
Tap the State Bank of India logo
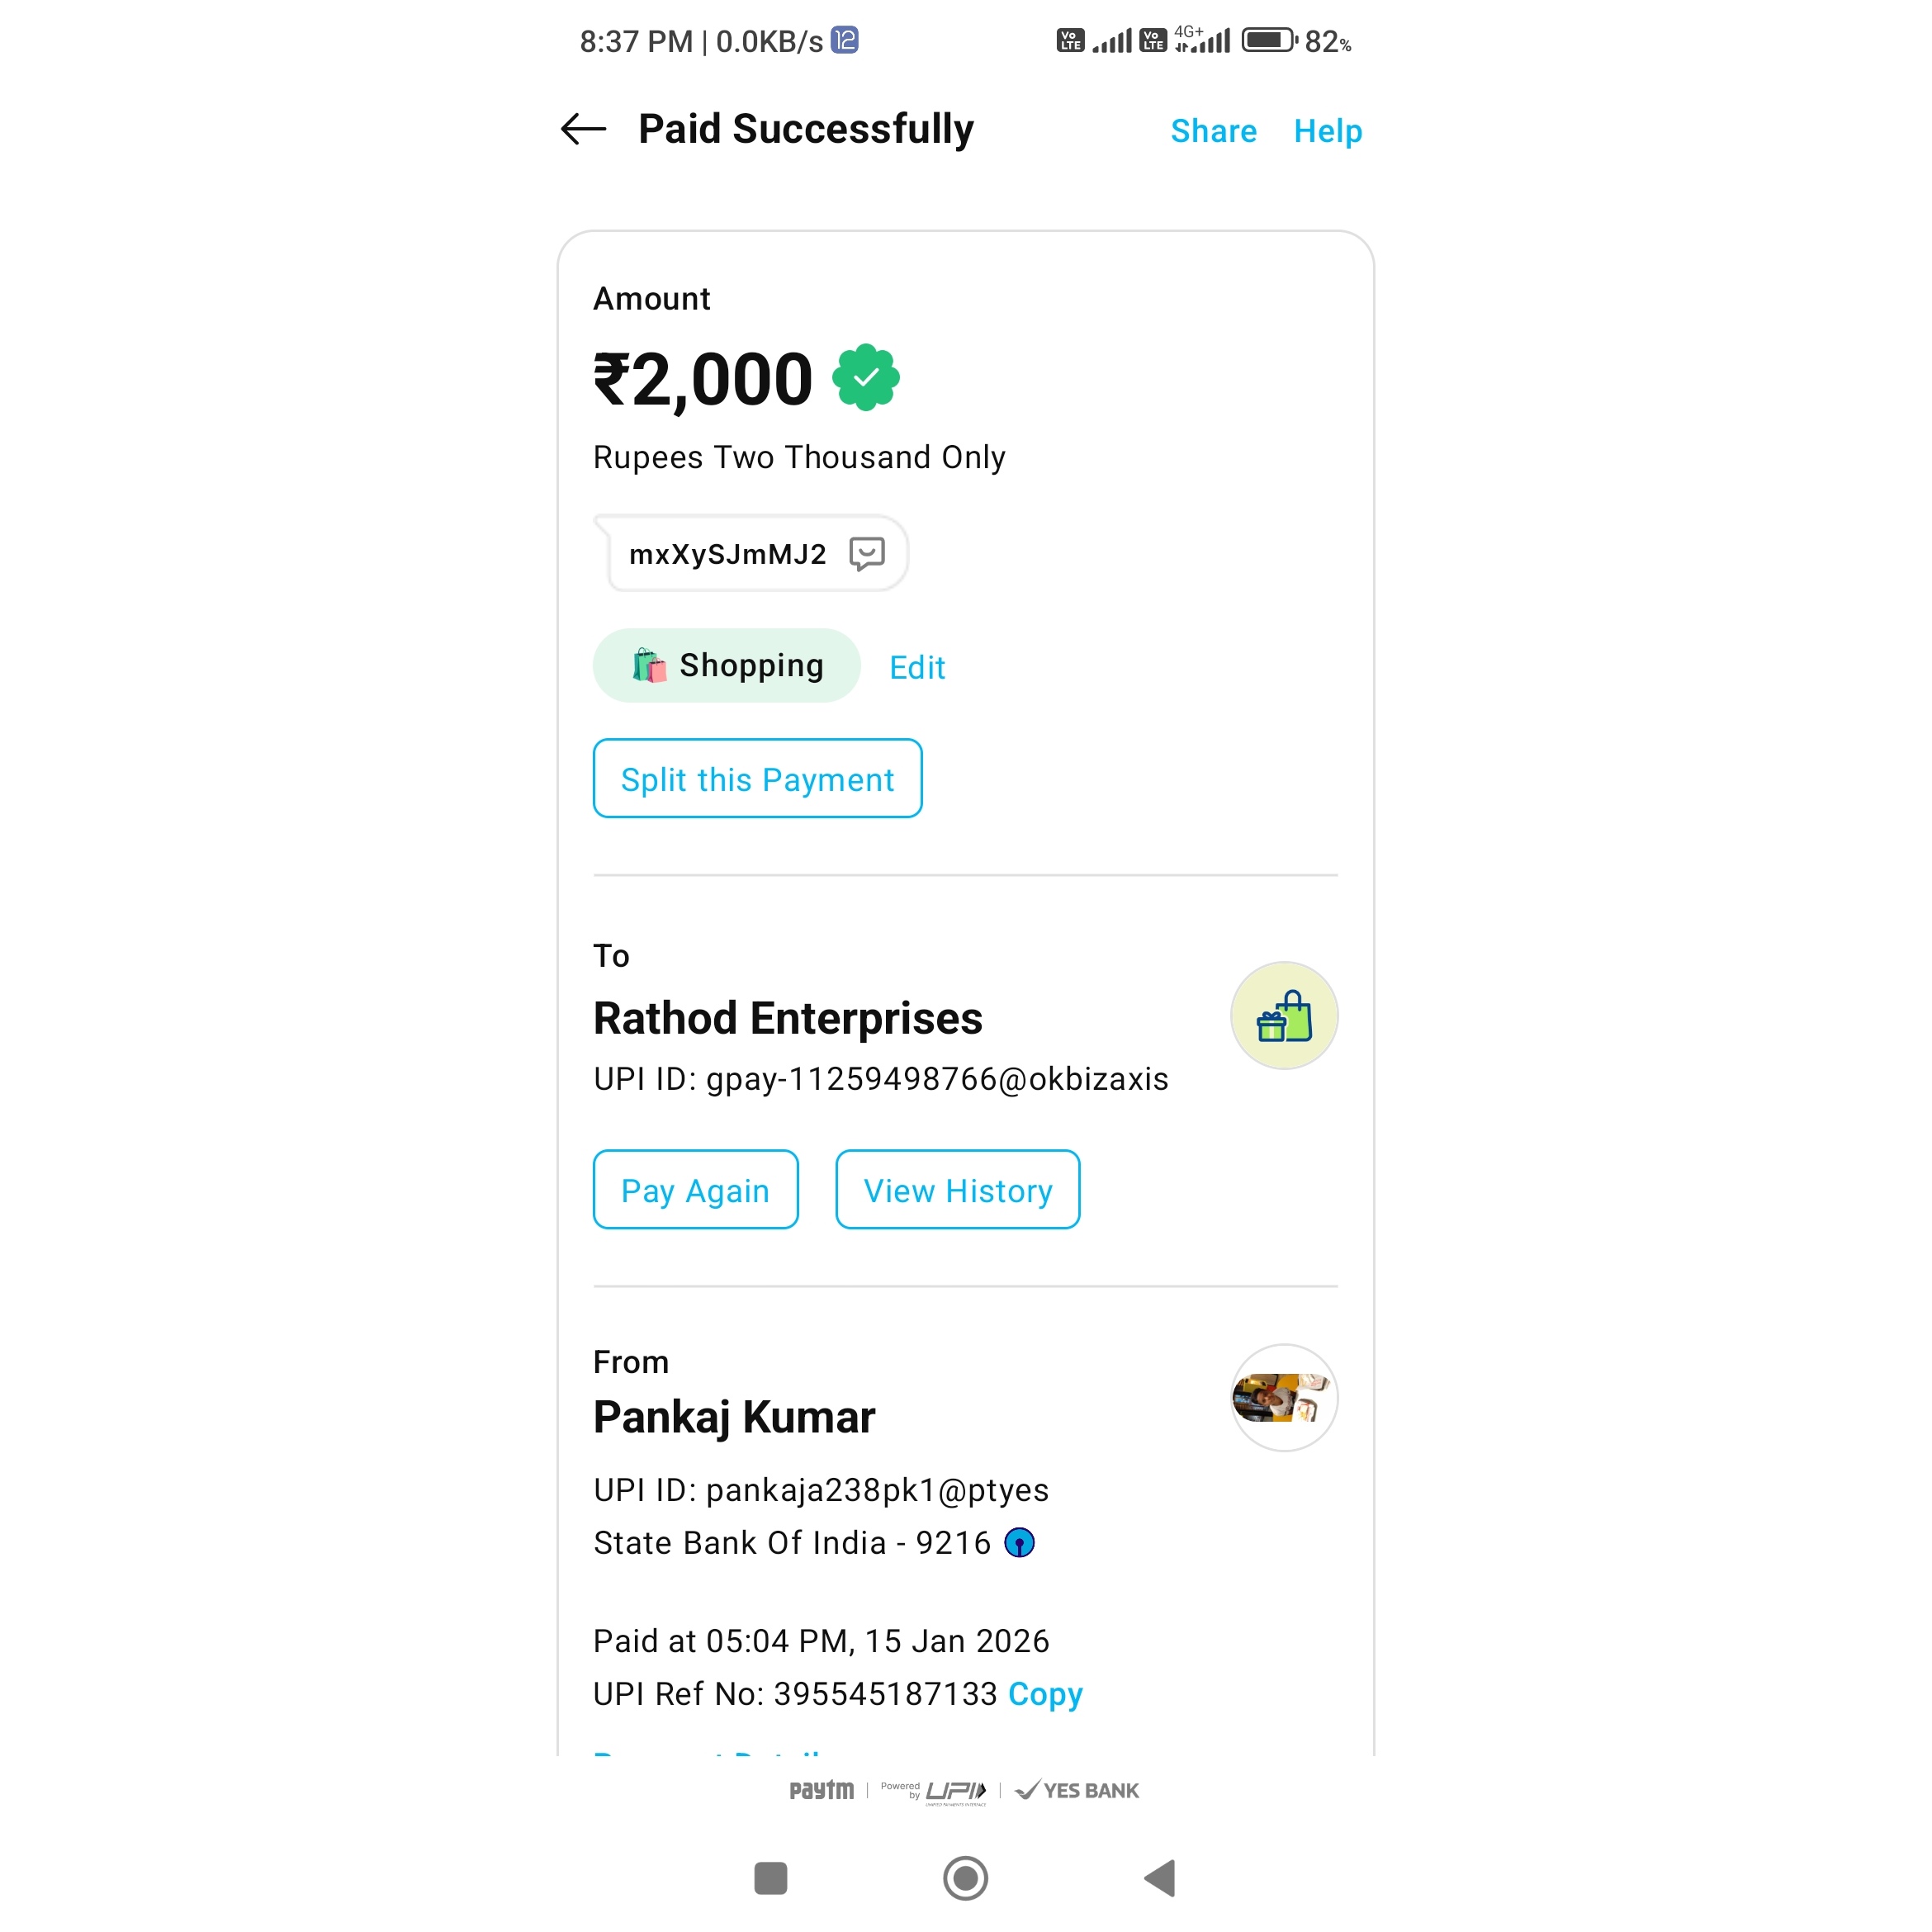point(1019,1543)
